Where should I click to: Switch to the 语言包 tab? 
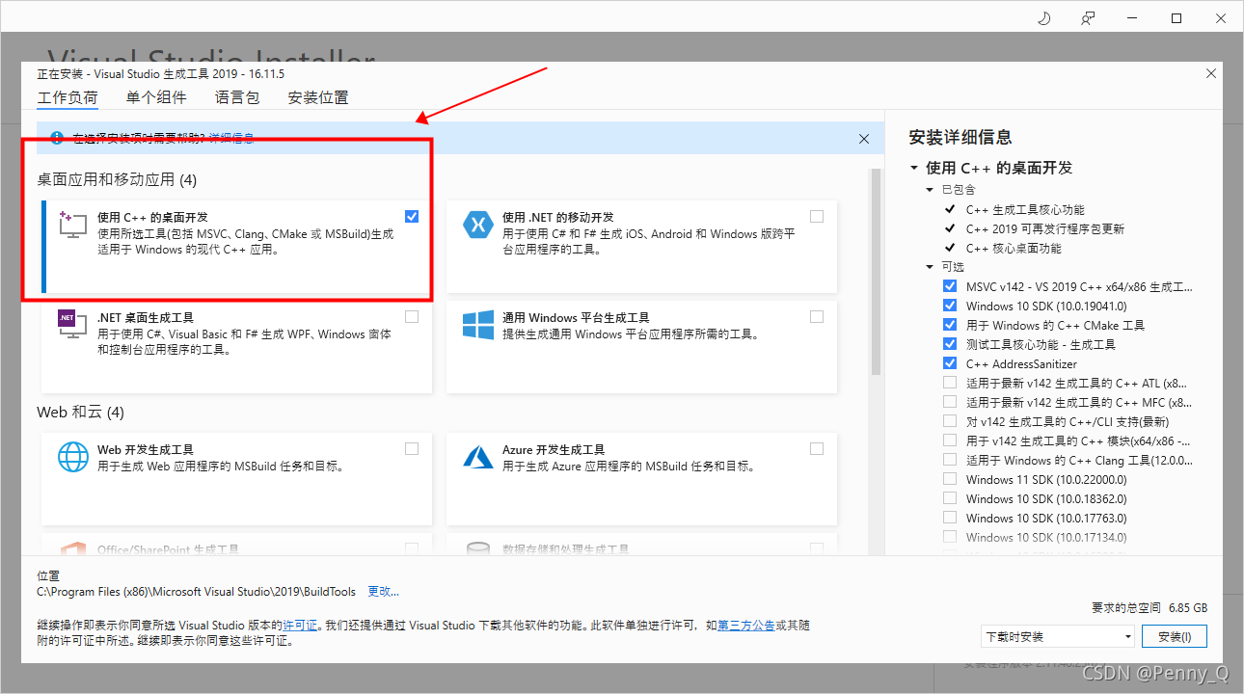click(x=237, y=97)
